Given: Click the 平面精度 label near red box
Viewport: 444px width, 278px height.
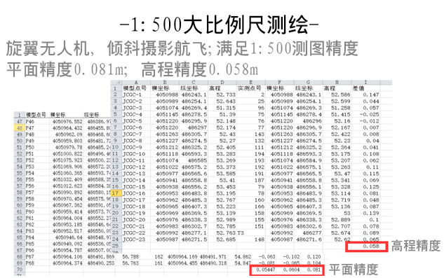Looking at the screenshot, I should point(353,270).
